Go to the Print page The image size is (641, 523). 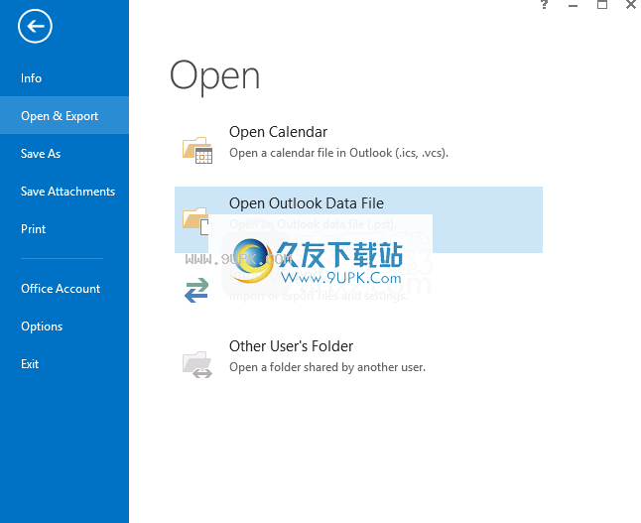tap(33, 228)
